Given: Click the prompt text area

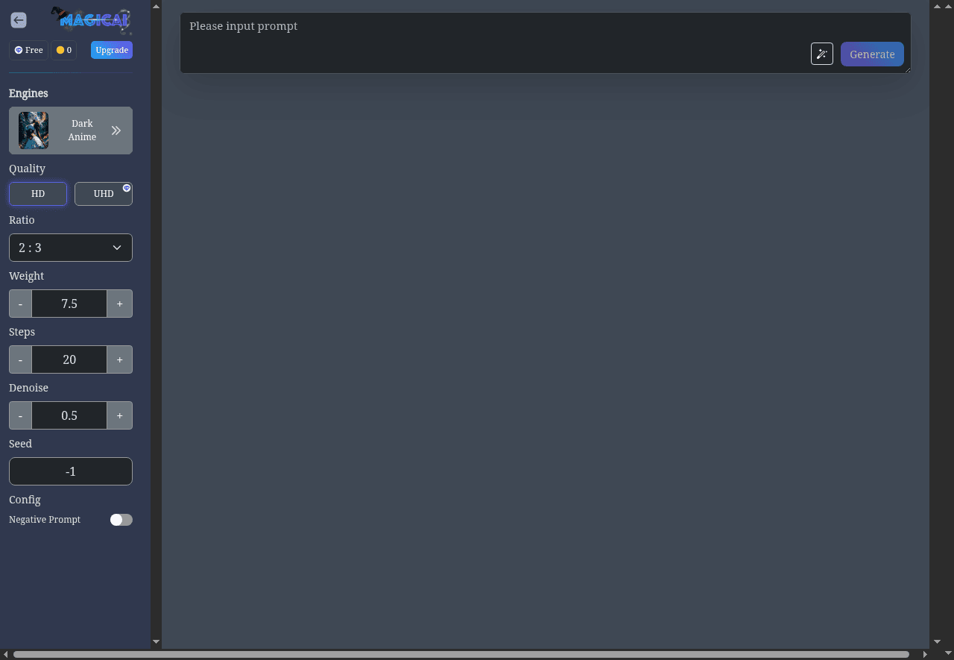Looking at the screenshot, I should [x=492, y=34].
